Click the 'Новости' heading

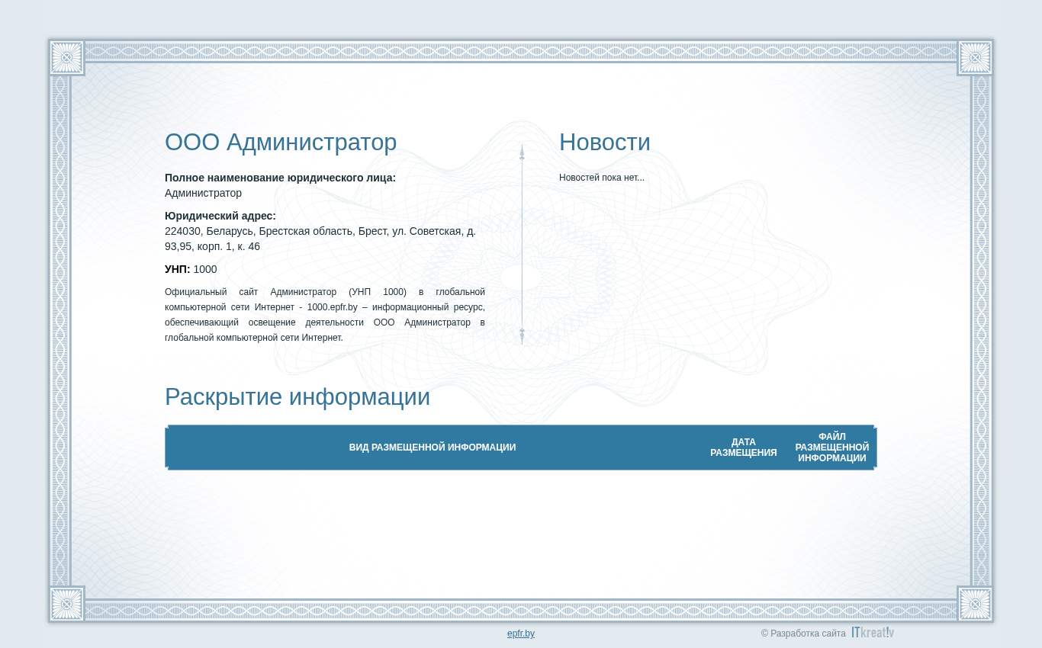[605, 143]
